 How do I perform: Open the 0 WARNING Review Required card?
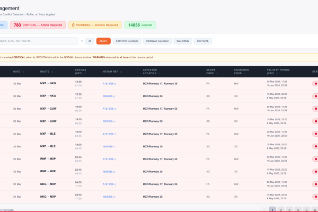pyautogui.click(x=94, y=25)
